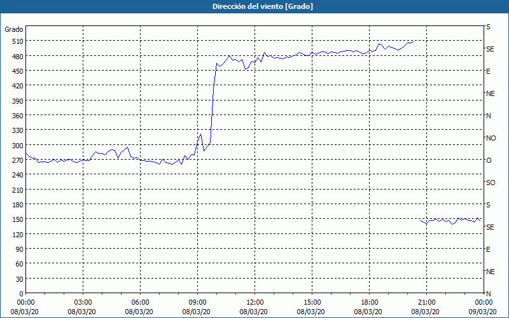509x318 pixels.
Task: Click the x-axis time label '03:00'
Action: [x=83, y=303]
